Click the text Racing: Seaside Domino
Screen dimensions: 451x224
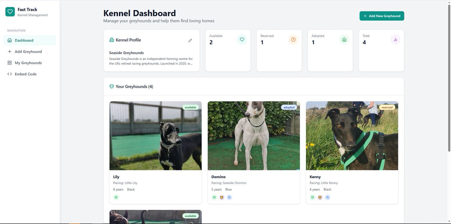click(x=229, y=183)
